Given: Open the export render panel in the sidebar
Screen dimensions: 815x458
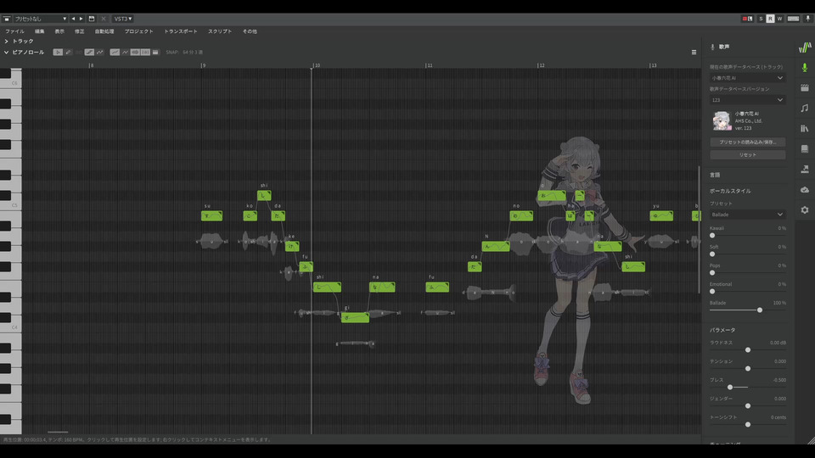Looking at the screenshot, I should point(805,169).
